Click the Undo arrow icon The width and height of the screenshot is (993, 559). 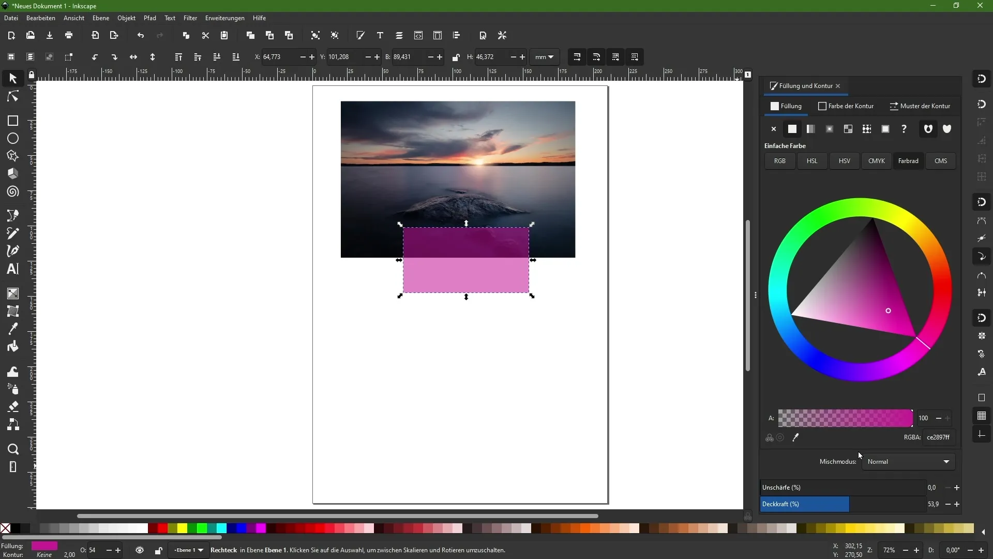coord(141,35)
